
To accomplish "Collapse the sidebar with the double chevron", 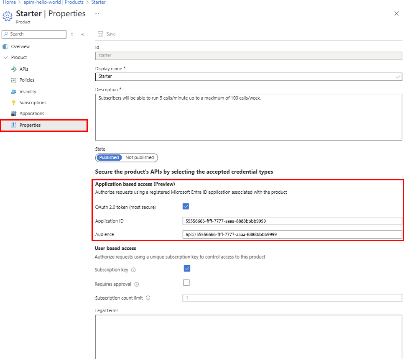I will click(82, 34).
